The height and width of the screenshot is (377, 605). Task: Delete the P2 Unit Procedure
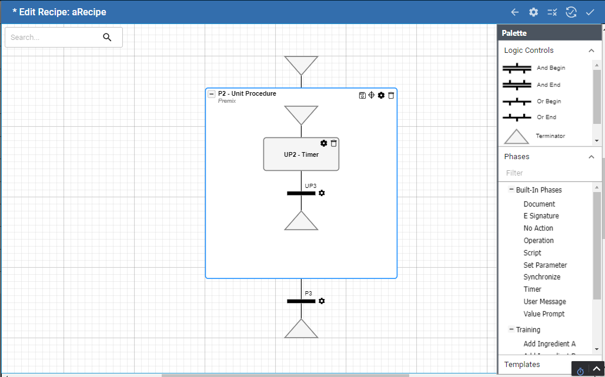pos(391,95)
